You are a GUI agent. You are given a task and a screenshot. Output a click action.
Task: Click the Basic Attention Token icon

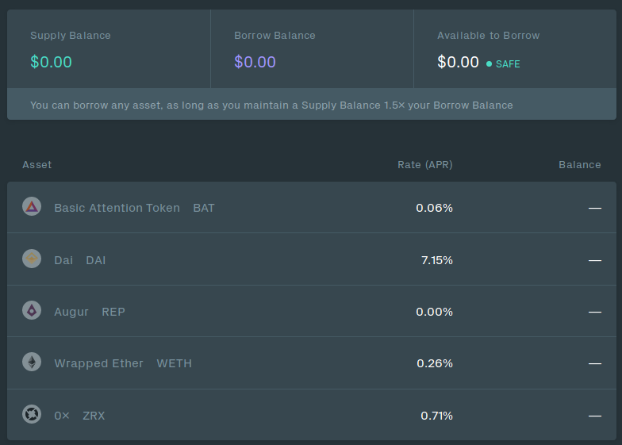32,207
